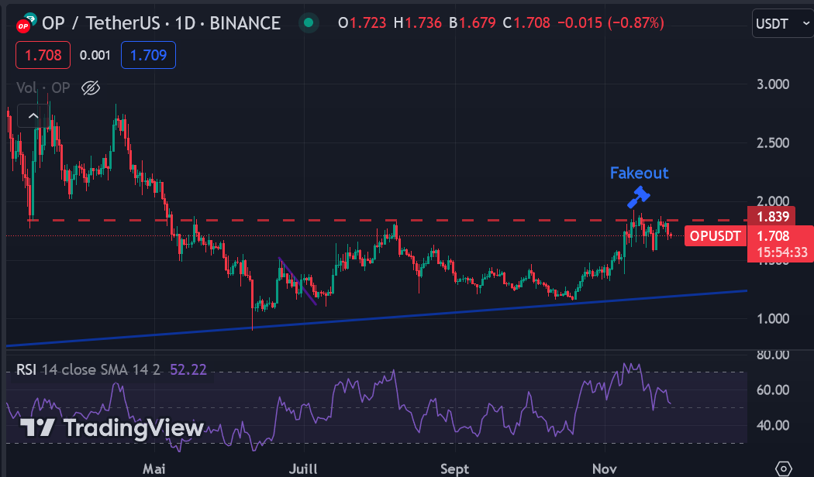Screen dimensions: 814x477
Task: Click the RSI value 52.22
Action: (x=188, y=369)
